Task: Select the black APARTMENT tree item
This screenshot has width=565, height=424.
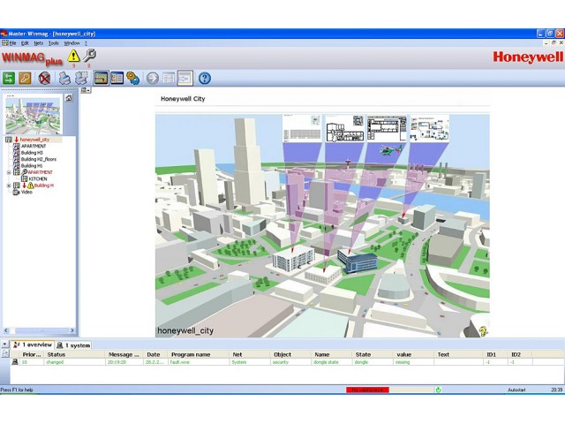Action: (34, 146)
